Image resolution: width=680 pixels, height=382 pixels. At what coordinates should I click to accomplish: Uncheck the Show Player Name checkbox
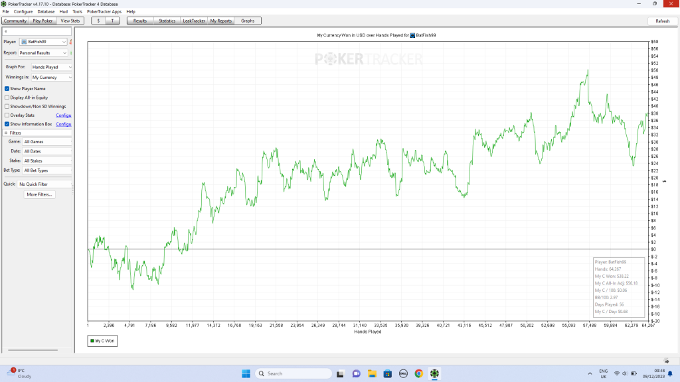7,89
